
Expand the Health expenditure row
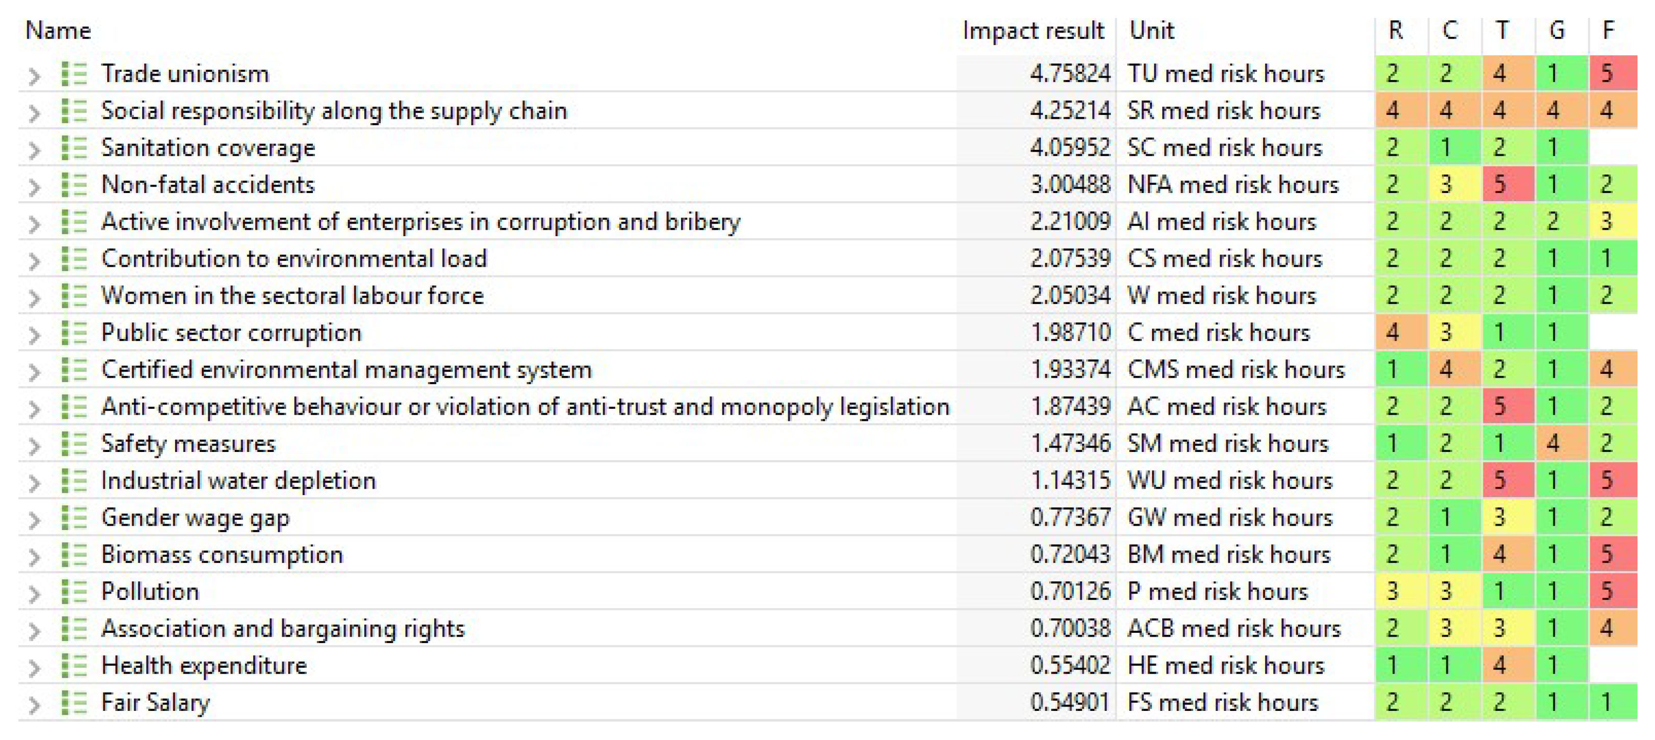click(34, 667)
